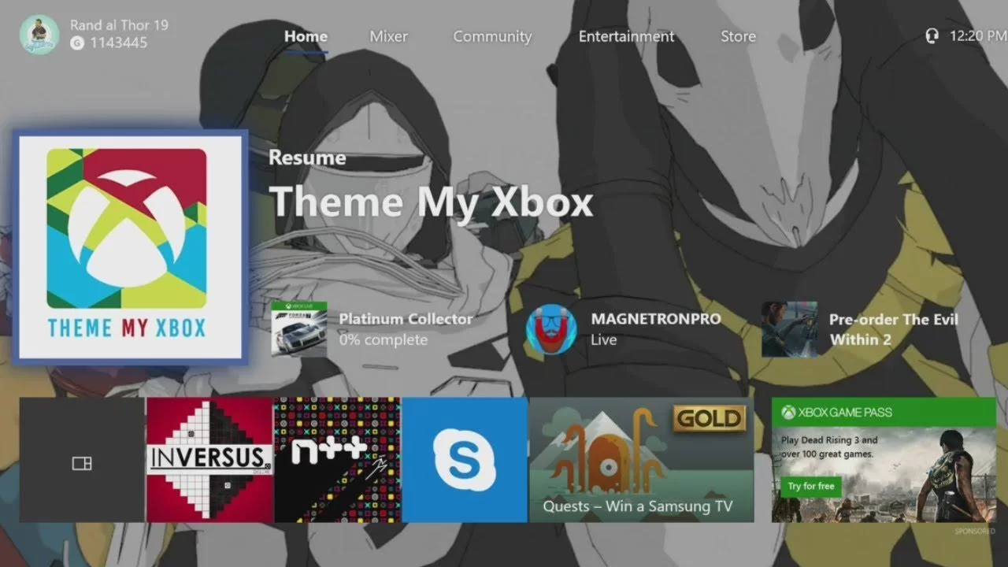Image resolution: width=1008 pixels, height=567 pixels.
Task: Click the 12:20 PM clock
Action: click(x=978, y=36)
